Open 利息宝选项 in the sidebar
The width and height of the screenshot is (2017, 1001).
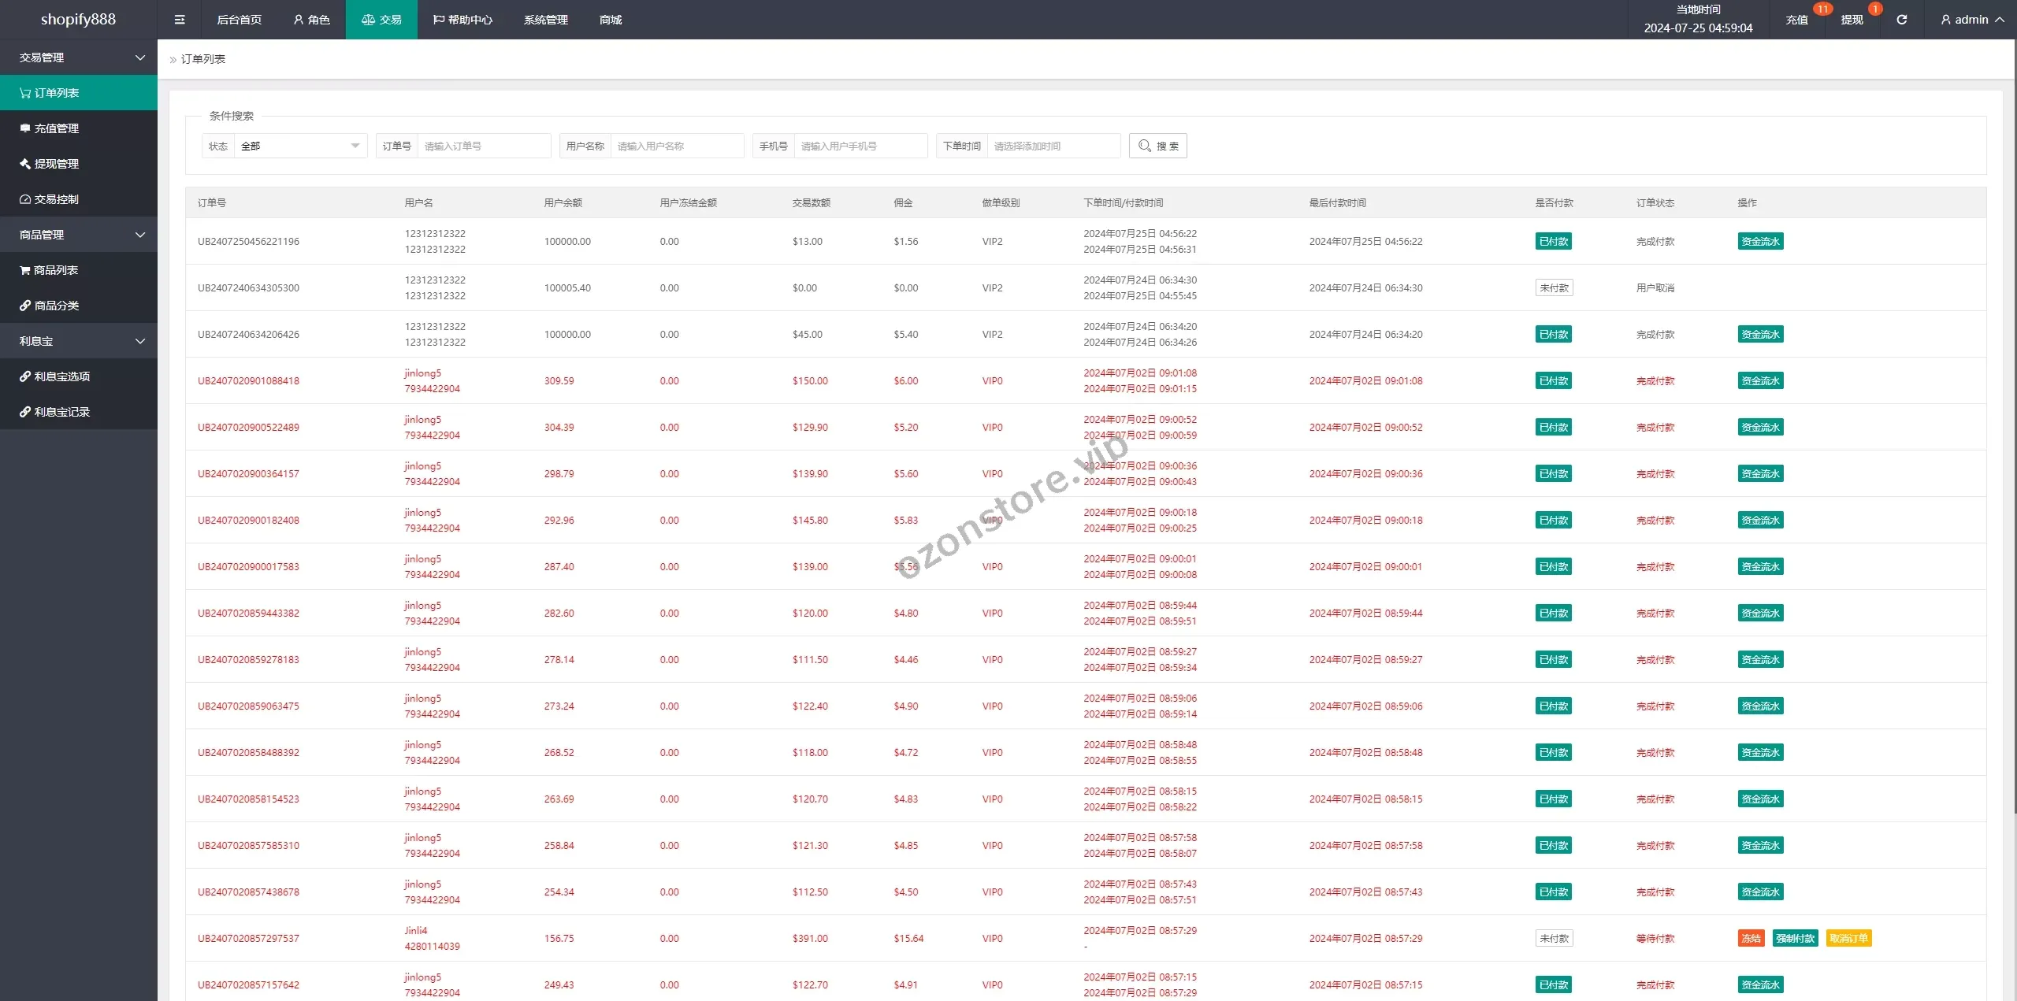(62, 376)
